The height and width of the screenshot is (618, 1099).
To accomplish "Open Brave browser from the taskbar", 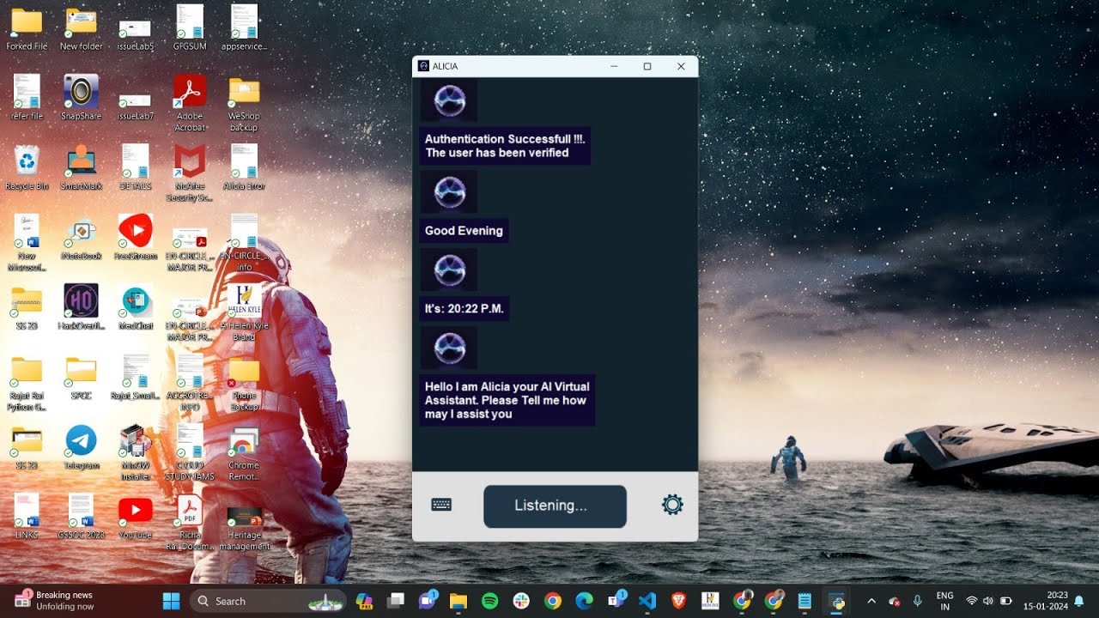I will click(679, 601).
